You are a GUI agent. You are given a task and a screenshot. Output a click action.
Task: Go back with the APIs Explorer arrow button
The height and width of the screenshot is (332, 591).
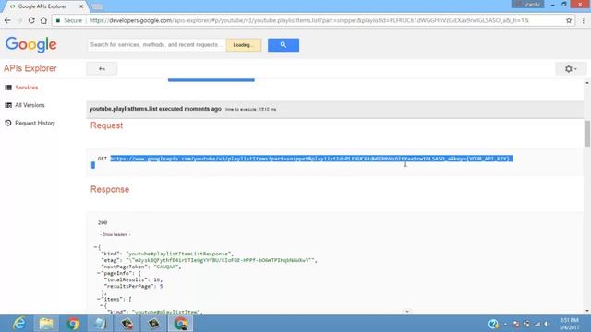click(102, 69)
